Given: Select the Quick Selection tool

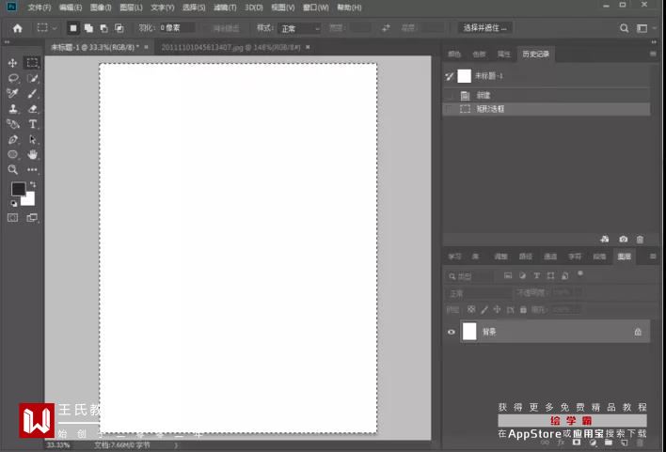Looking at the screenshot, I should coord(32,79).
